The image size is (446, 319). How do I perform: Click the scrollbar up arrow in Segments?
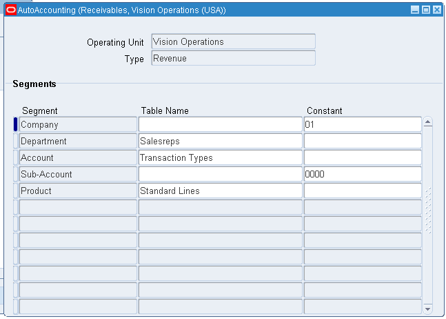coord(427,123)
